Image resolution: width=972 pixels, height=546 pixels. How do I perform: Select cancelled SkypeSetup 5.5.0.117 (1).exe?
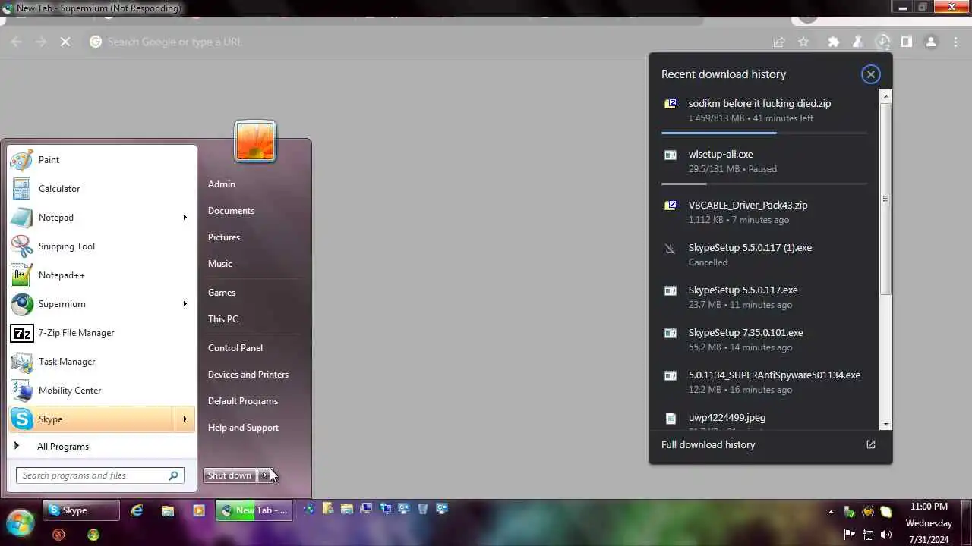pos(765,255)
